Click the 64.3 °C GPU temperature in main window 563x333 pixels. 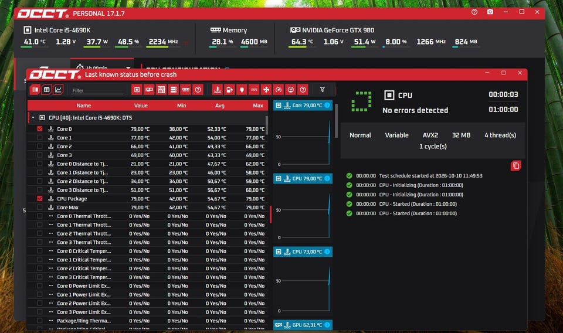tap(302, 42)
